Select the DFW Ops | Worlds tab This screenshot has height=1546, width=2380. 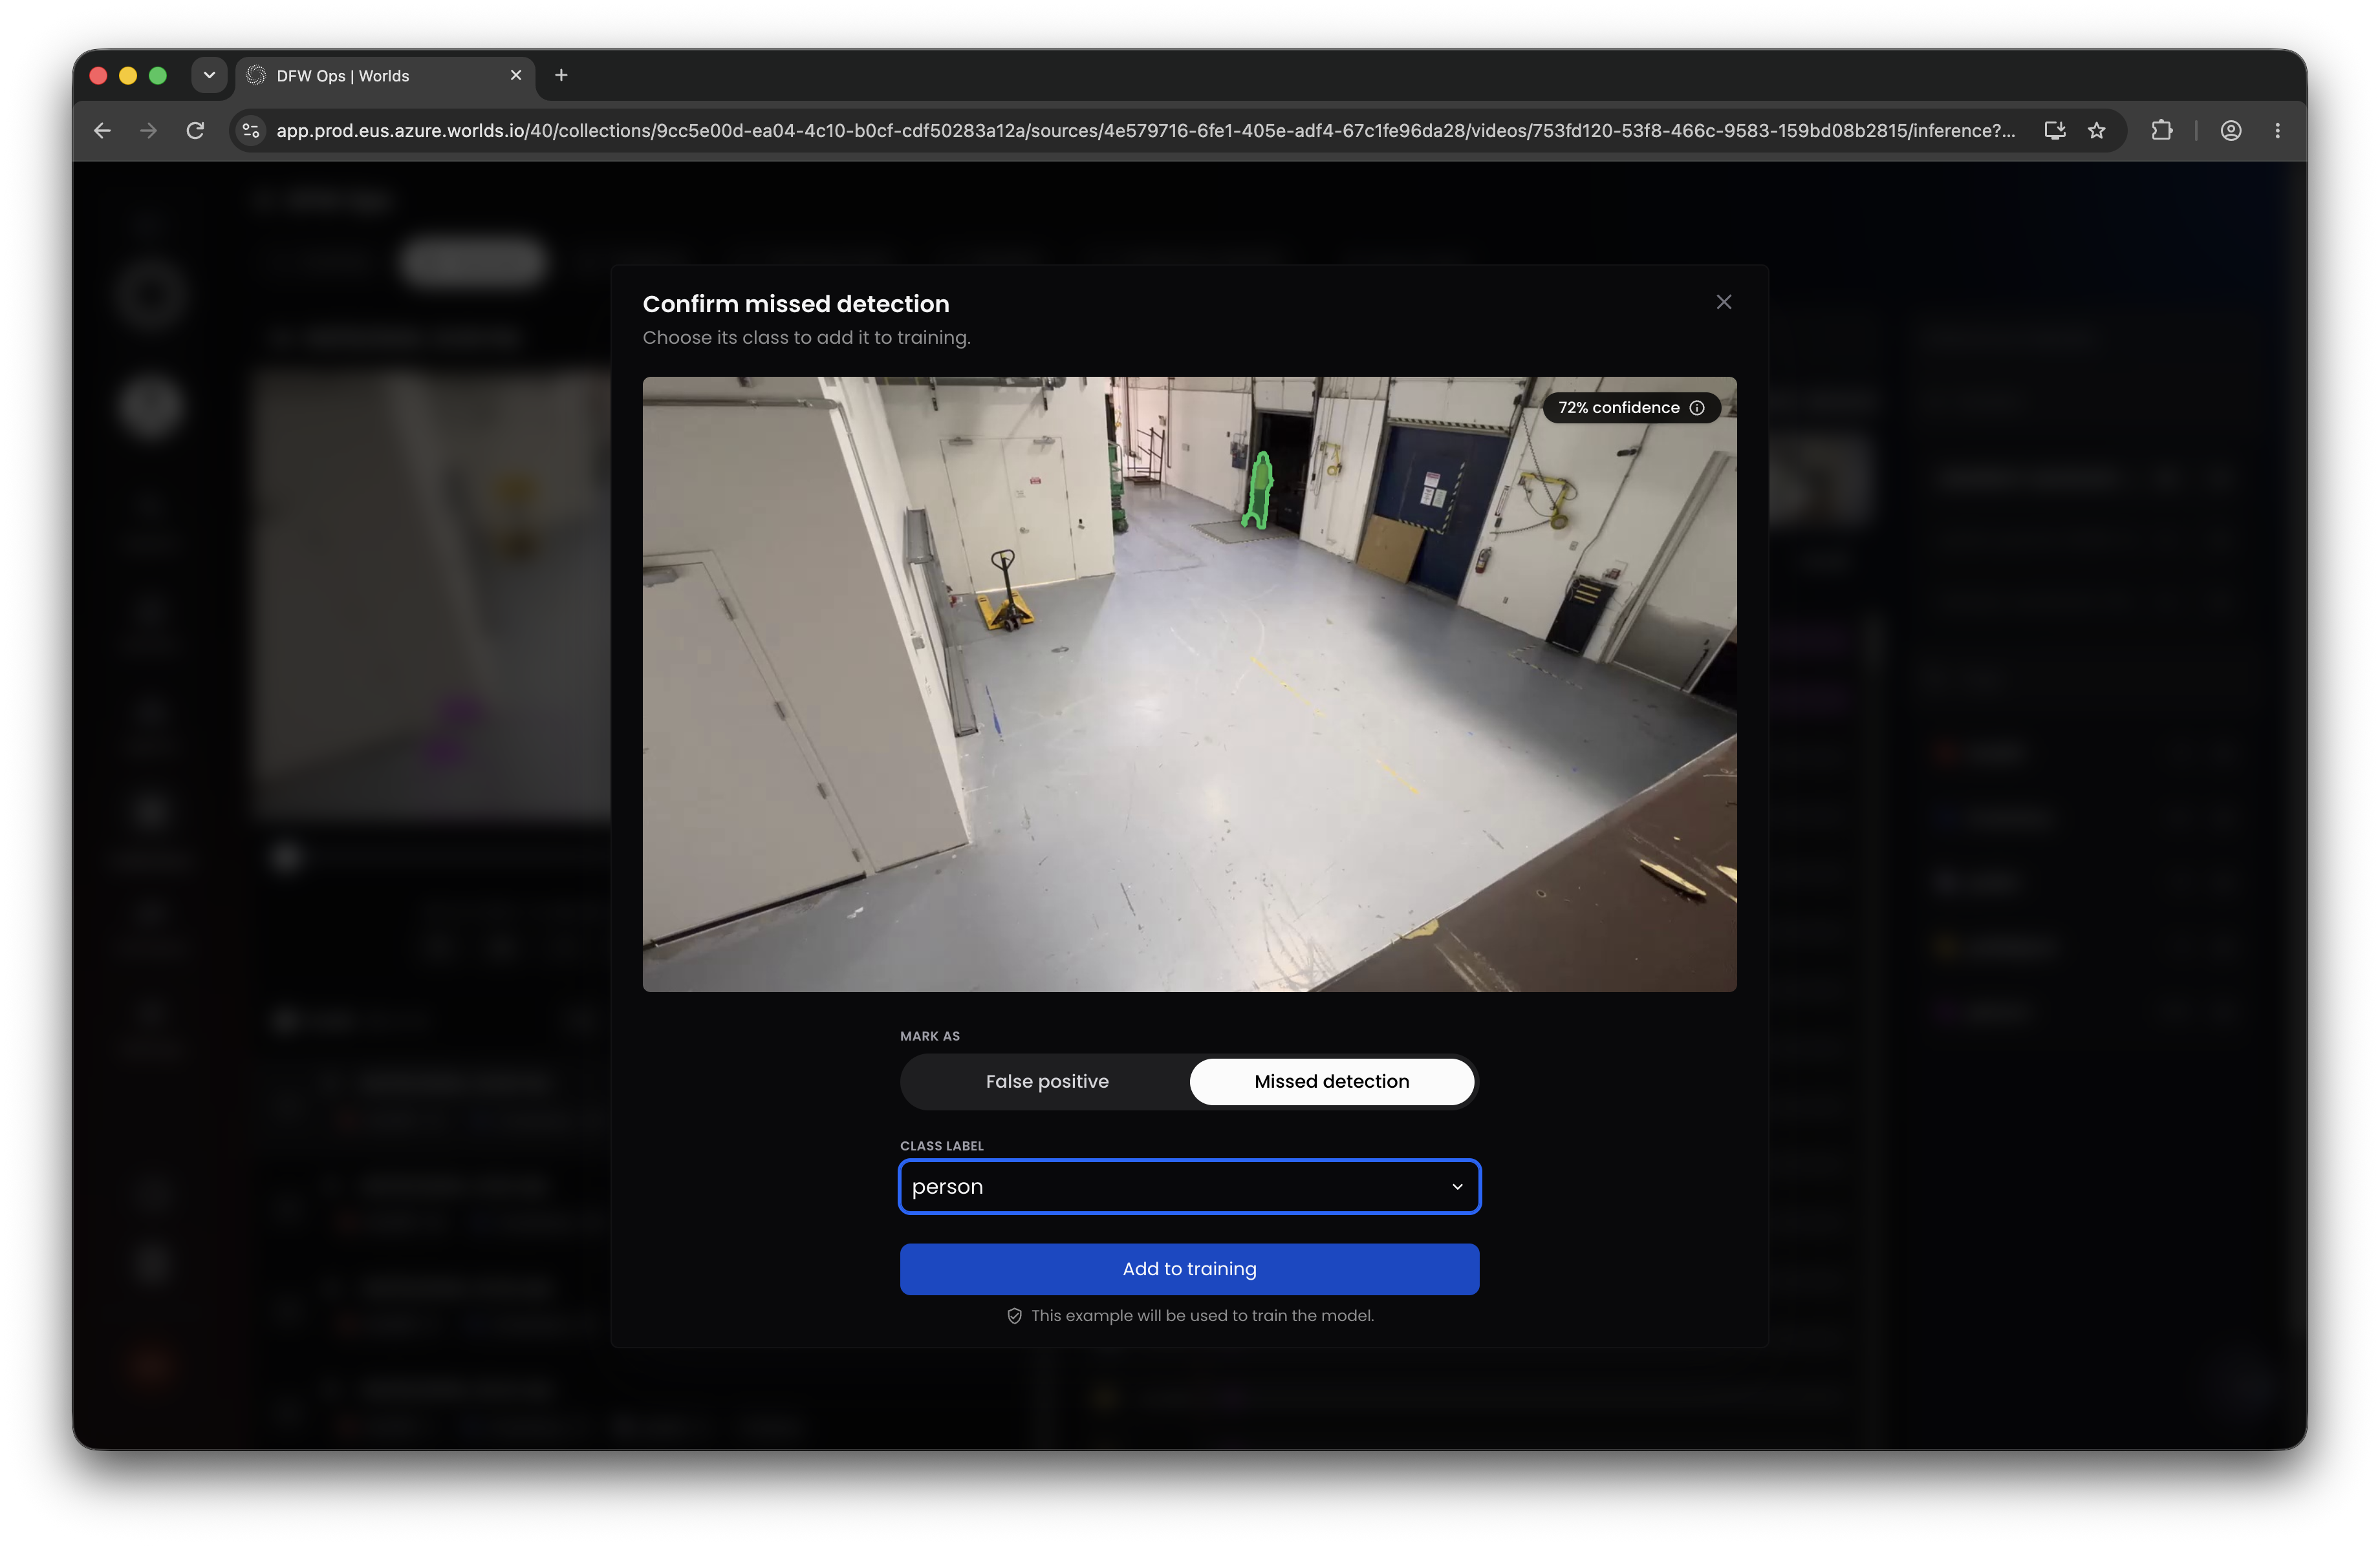click(x=385, y=76)
